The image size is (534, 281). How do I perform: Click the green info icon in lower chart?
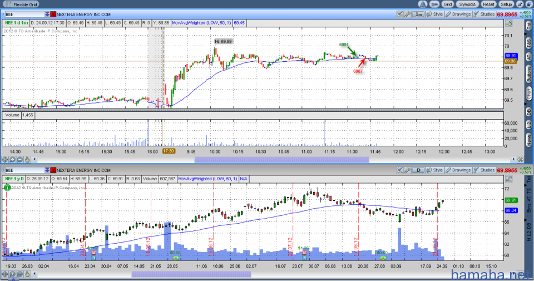(7, 188)
